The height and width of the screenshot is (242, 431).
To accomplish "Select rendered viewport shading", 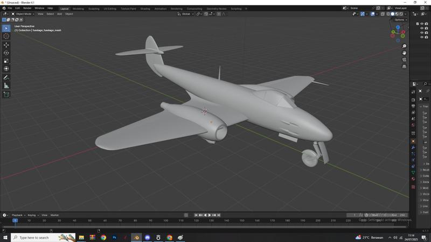I will click(401, 14).
